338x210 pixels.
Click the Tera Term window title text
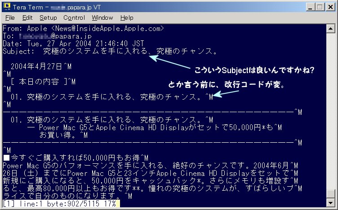pyautogui.click(x=57, y=7)
